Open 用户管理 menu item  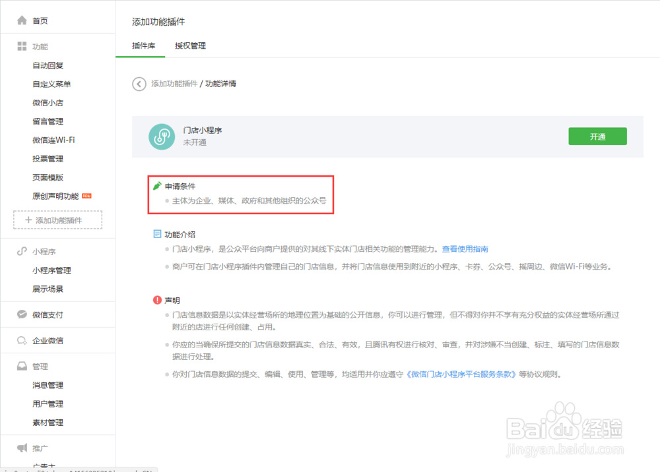[48, 404]
